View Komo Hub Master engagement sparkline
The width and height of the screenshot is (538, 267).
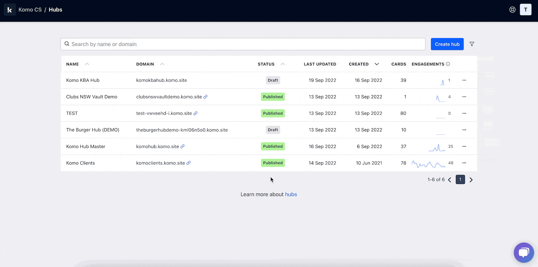click(x=437, y=148)
